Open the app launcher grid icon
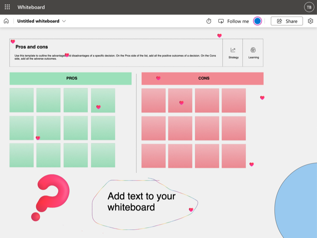 tap(7, 7)
